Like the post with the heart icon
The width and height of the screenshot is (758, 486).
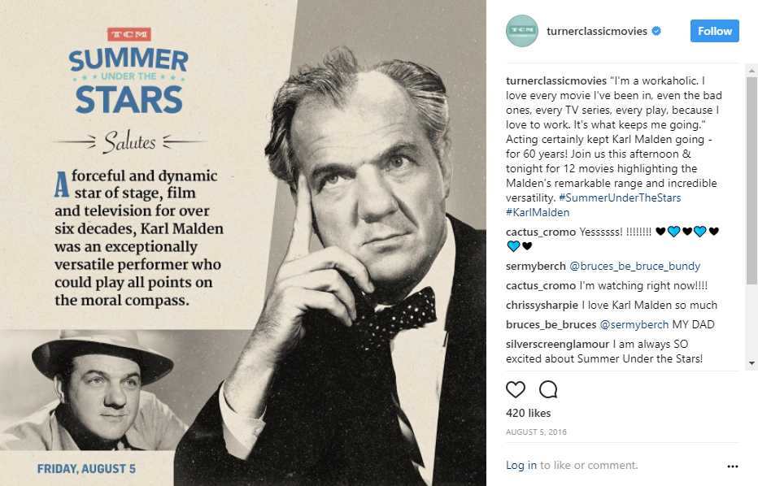(516, 389)
